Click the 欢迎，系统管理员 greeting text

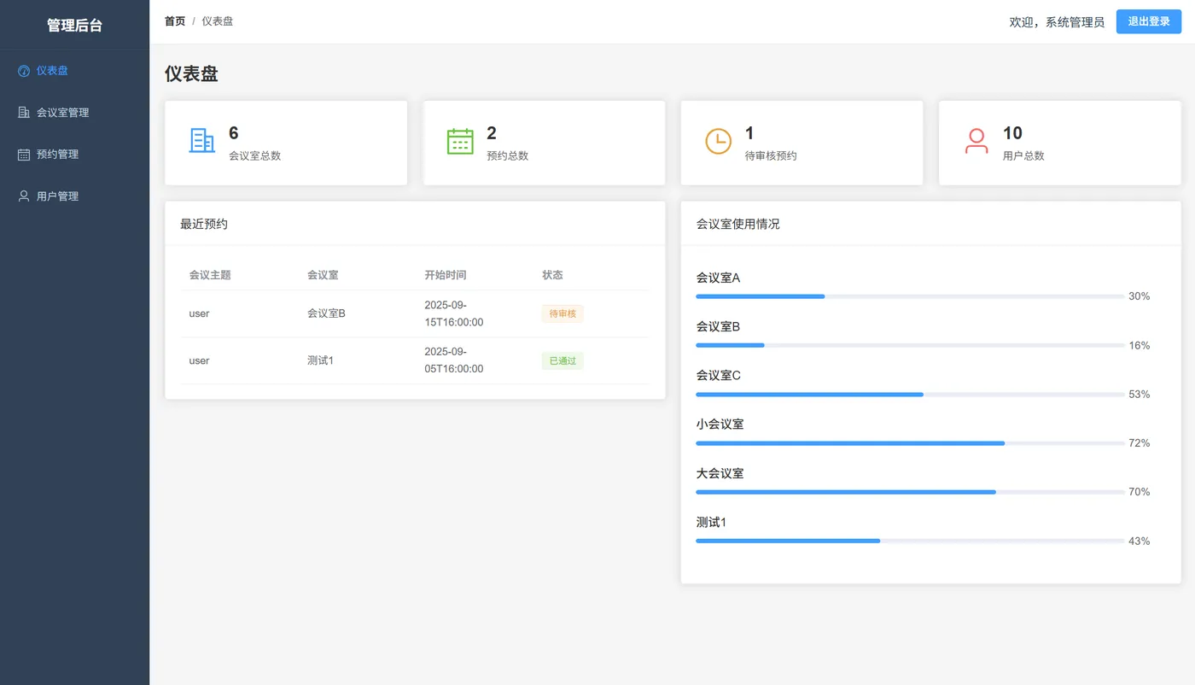click(x=1057, y=22)
